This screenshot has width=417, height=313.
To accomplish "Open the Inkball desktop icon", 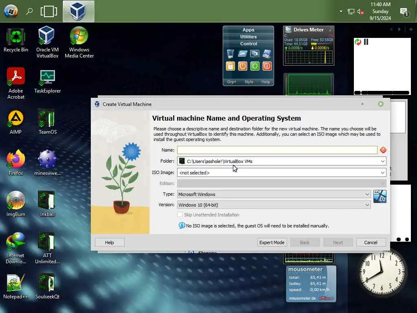I will 47,204.
